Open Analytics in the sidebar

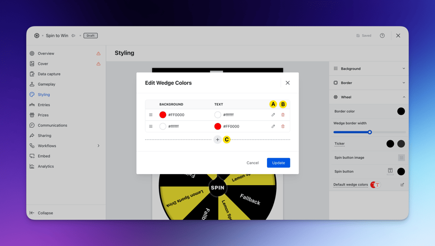click(x=46, y=166)
